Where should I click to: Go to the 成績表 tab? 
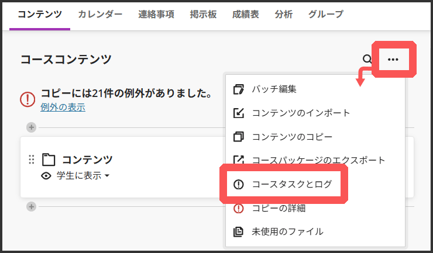(x=245, y=14)
